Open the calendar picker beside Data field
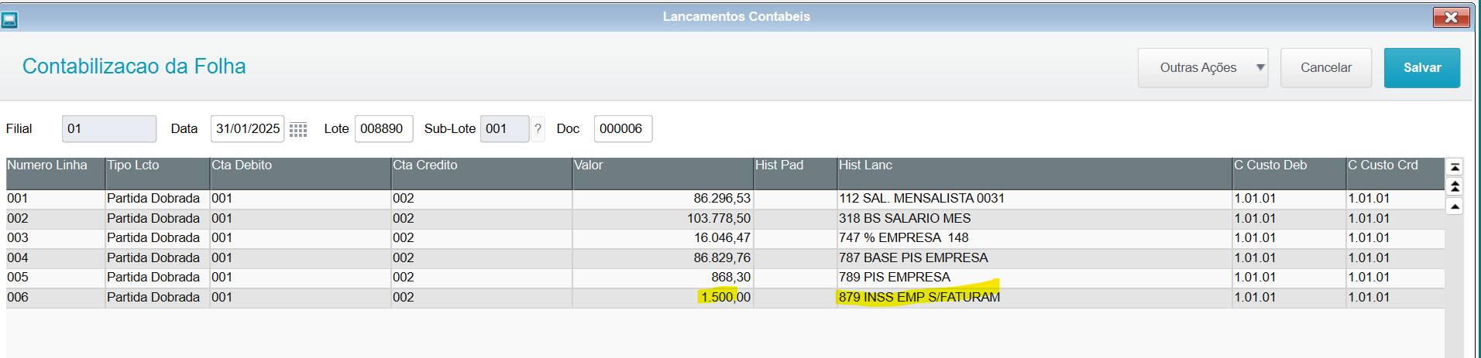 click(x=298, y=129)
